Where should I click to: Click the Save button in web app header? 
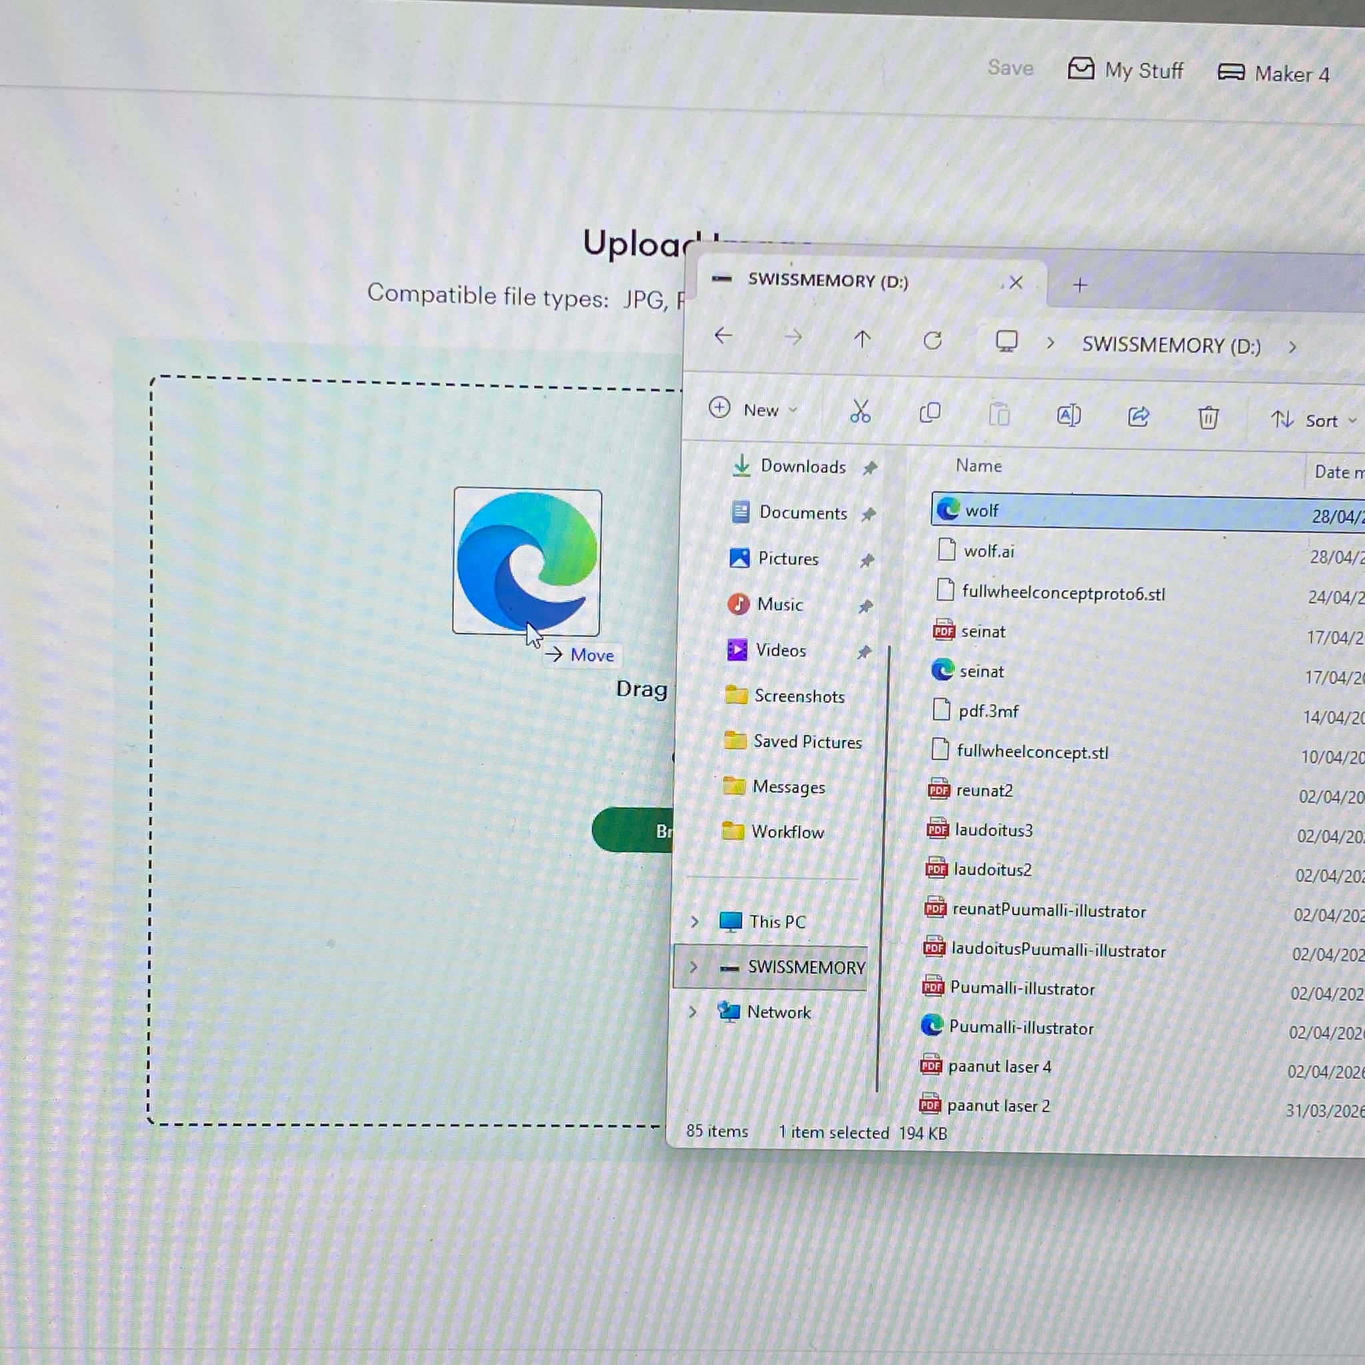click(1010, 68)
